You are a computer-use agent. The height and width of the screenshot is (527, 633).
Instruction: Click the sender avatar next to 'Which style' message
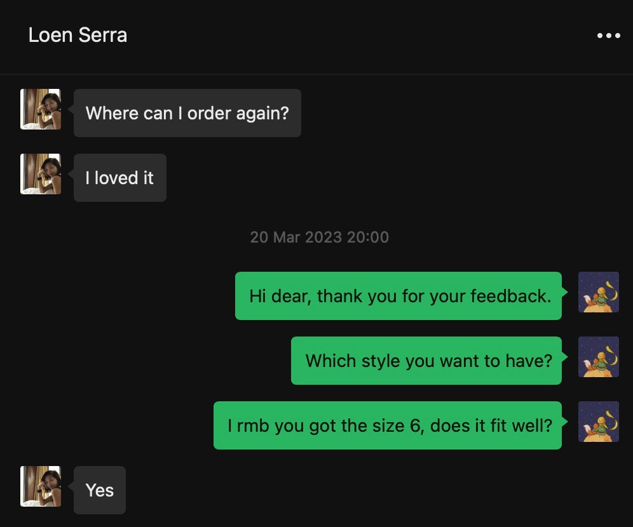(x=598, y=357)
